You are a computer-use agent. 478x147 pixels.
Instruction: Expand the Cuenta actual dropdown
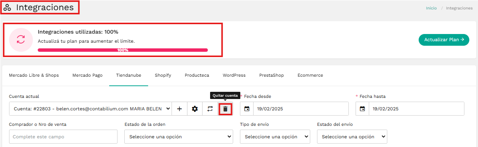point(90,109)
